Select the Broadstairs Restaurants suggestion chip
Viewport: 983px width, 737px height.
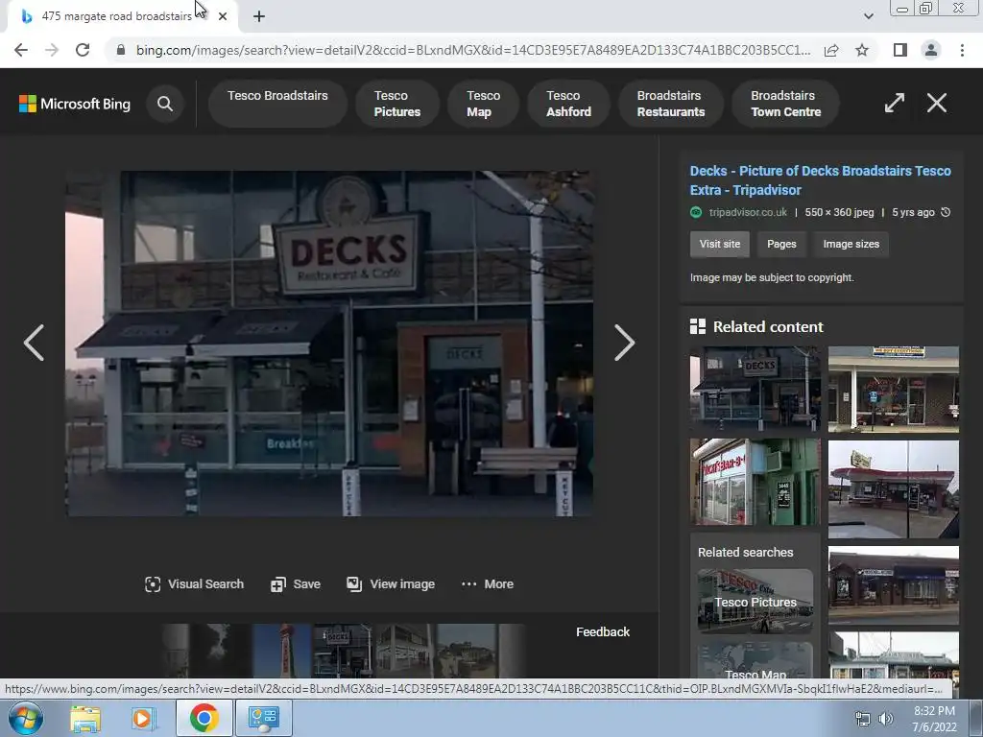point(671,104)
